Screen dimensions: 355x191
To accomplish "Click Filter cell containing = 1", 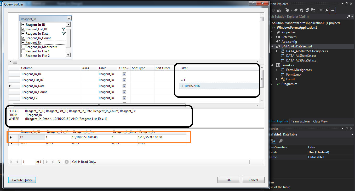I will pos(219,80).
